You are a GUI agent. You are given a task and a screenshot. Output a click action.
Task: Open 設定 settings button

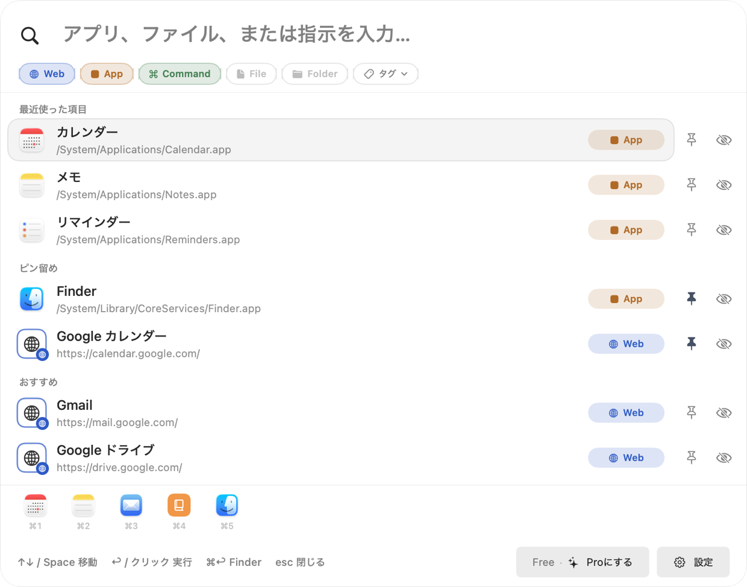click(693, 562)
